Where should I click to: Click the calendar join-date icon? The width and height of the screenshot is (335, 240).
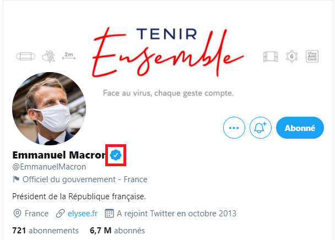point(109,214)
